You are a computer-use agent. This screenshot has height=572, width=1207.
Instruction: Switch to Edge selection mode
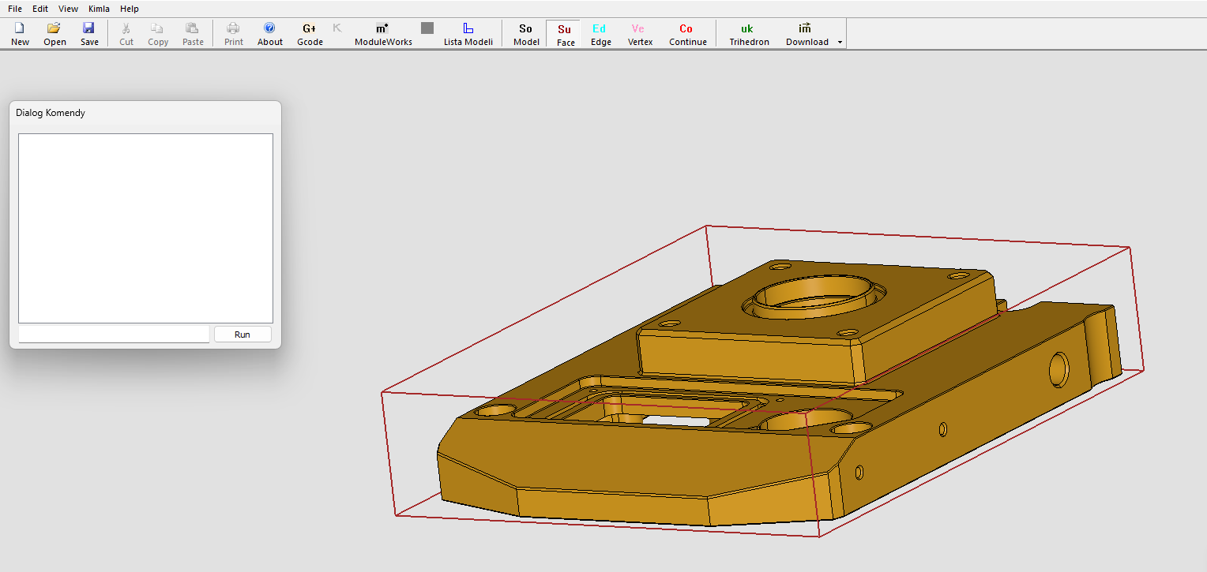click(x=600, y=34)
